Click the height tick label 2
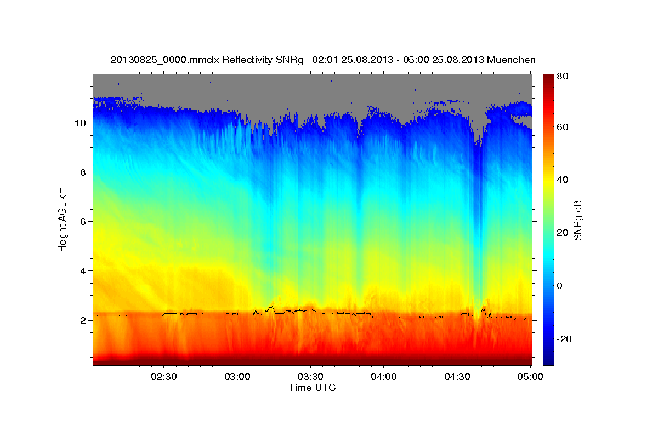Viewport: 658px width, 438px height. tap(83, 320)
